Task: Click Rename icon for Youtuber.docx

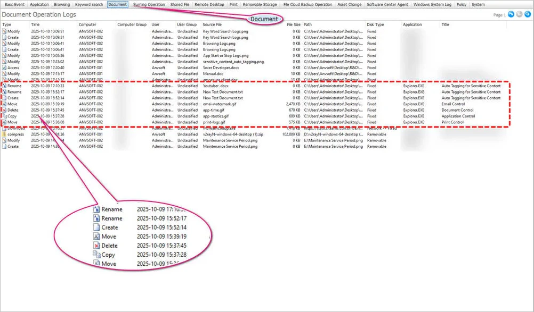Action: tap(4, 86)
